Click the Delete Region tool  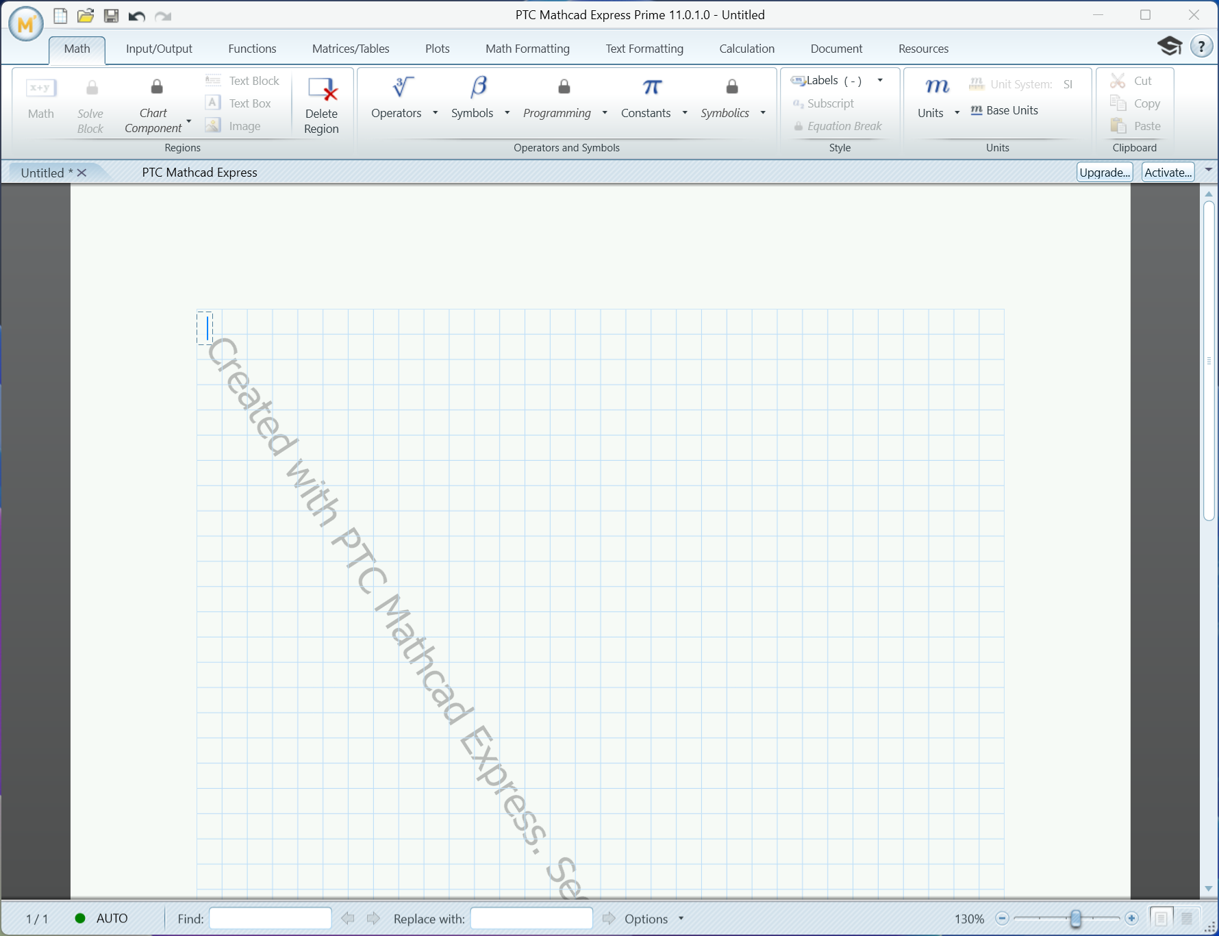[x=321, y=103]
